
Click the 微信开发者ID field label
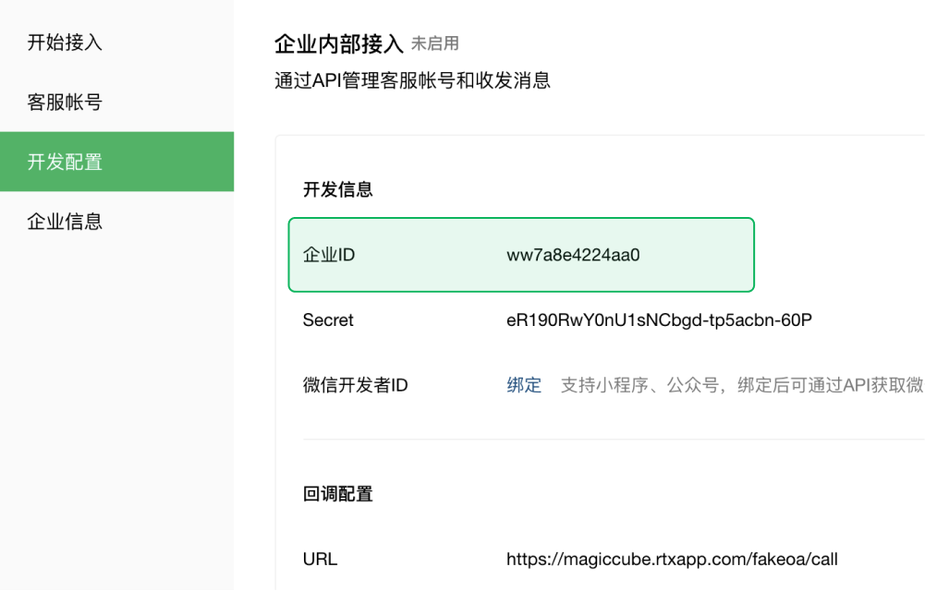(356, 385)
